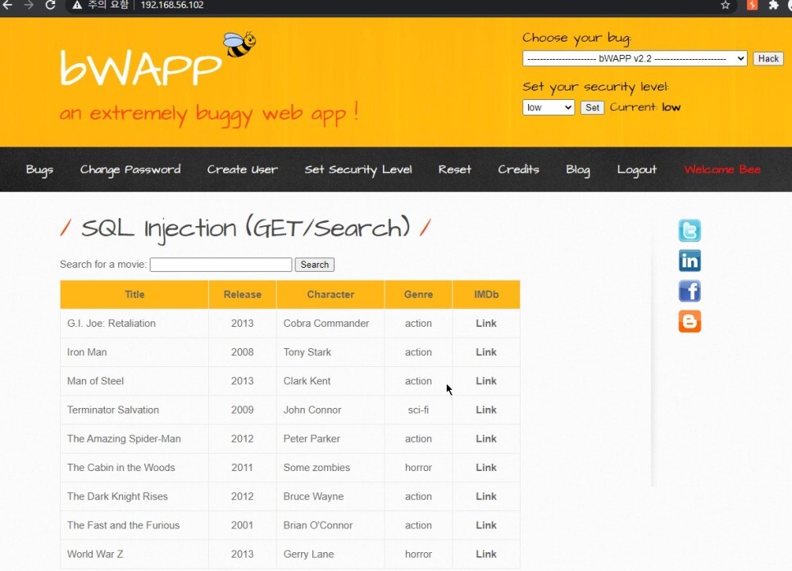
Task: Click the IMDb column header
Action: click(x=486, y=294)
